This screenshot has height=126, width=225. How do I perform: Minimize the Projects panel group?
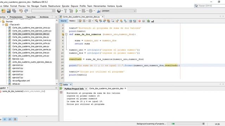click(56, 17)
